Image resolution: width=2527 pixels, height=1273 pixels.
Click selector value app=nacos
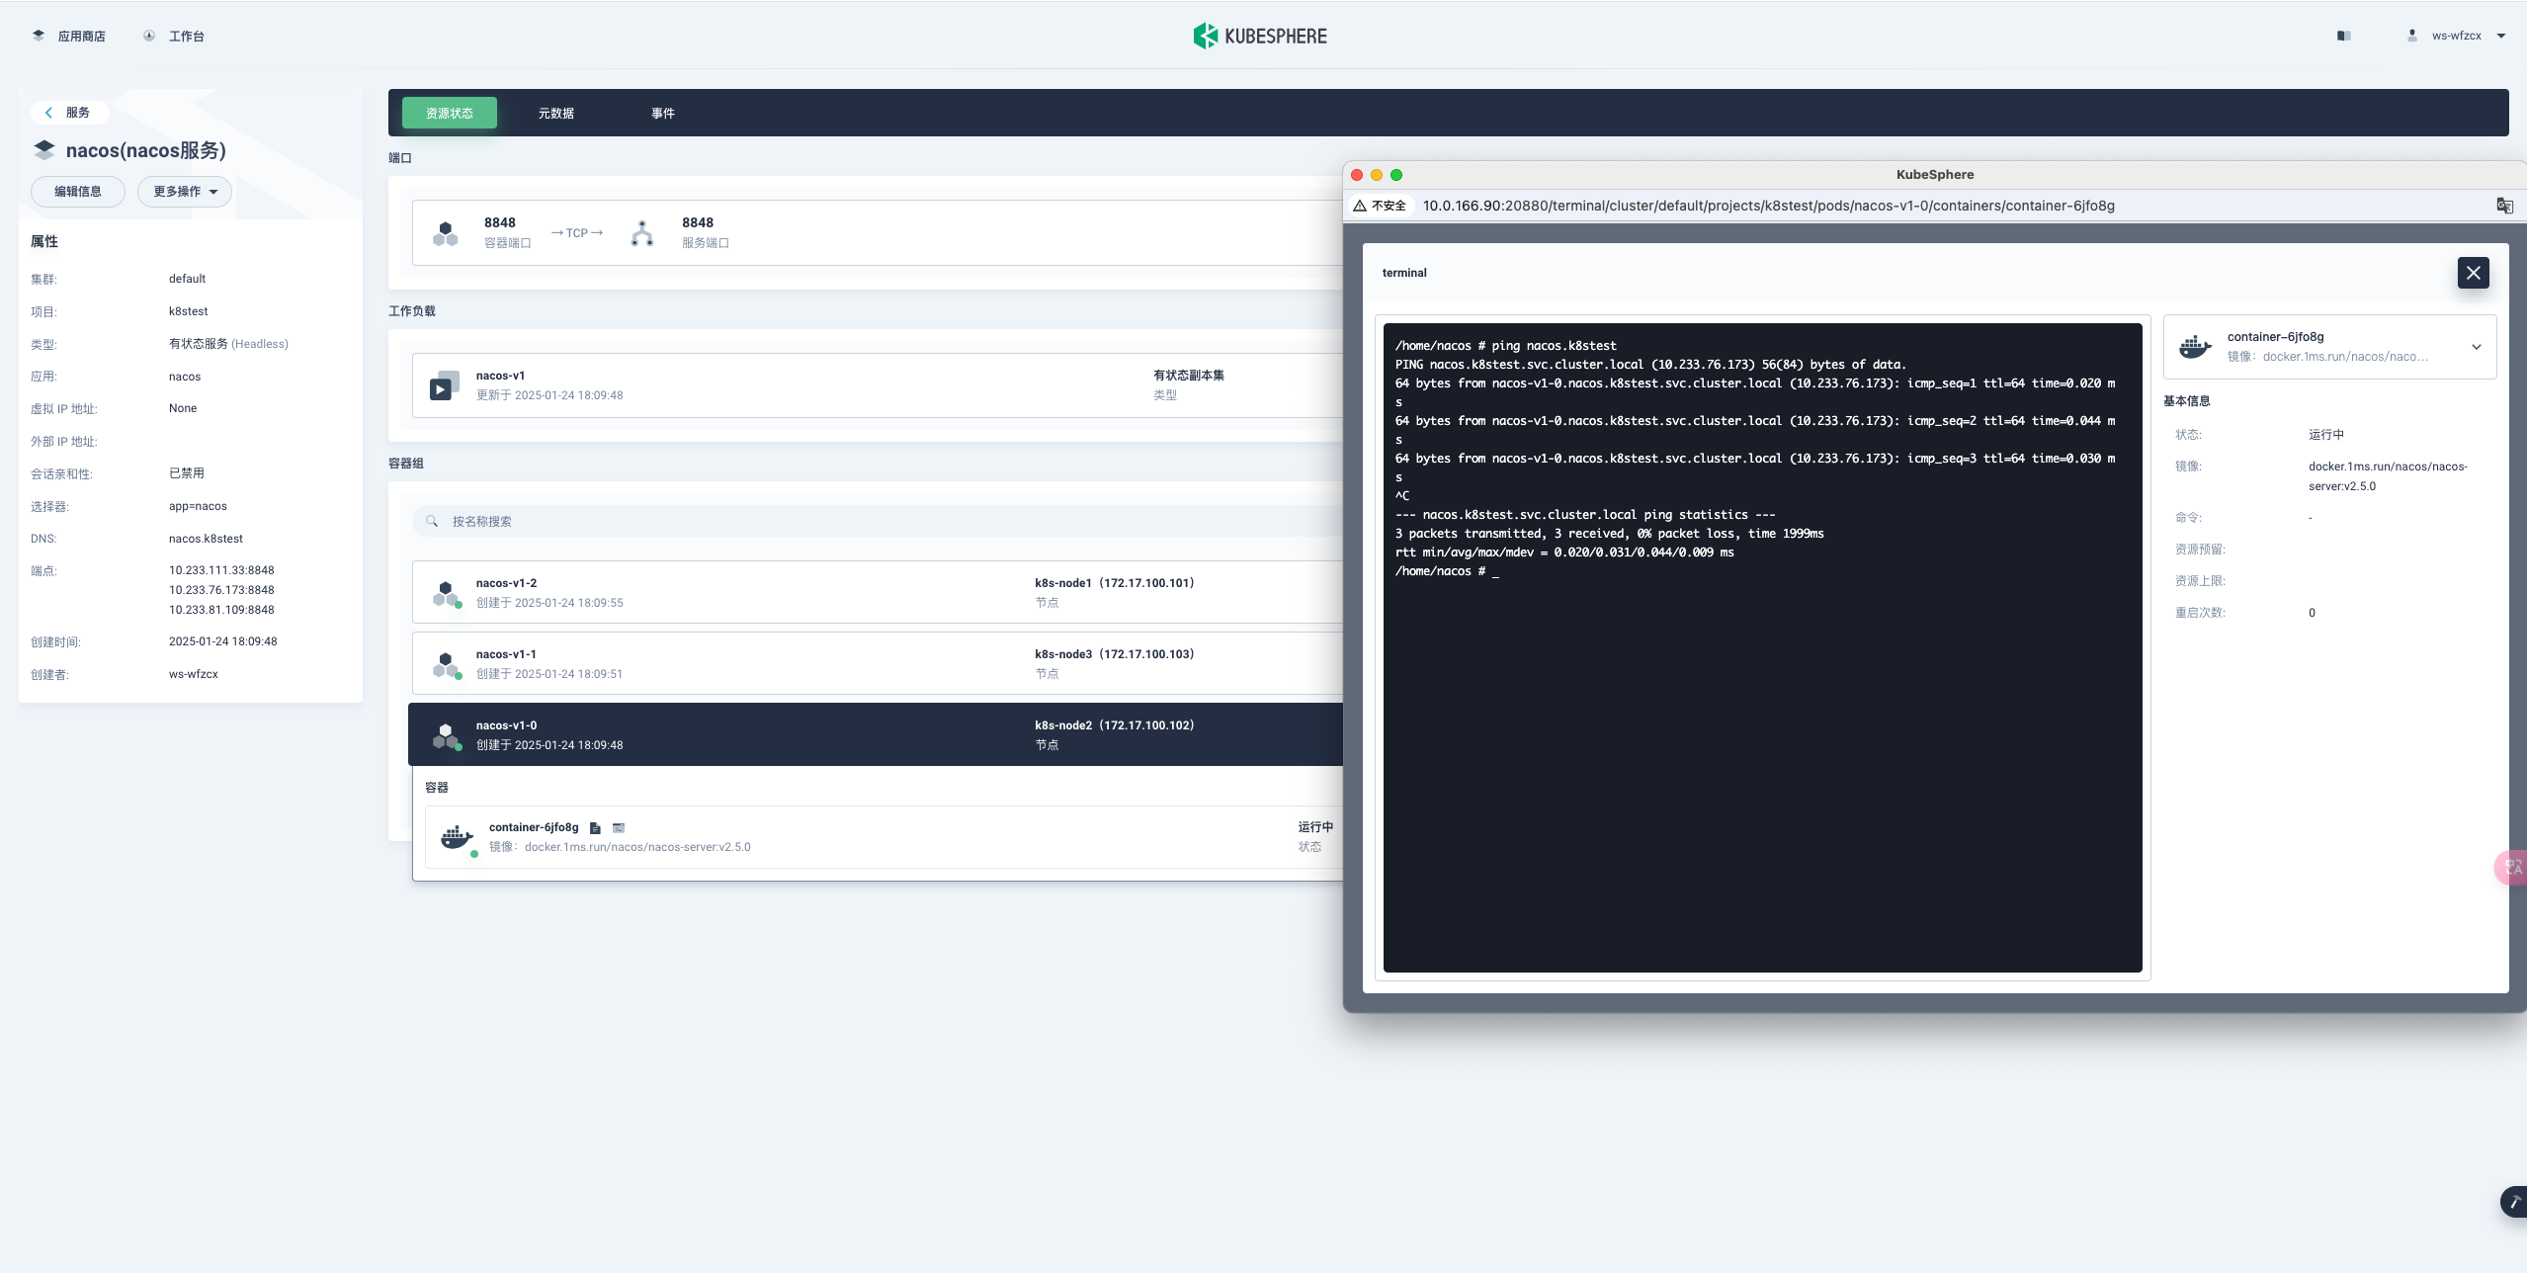(198, 506)
